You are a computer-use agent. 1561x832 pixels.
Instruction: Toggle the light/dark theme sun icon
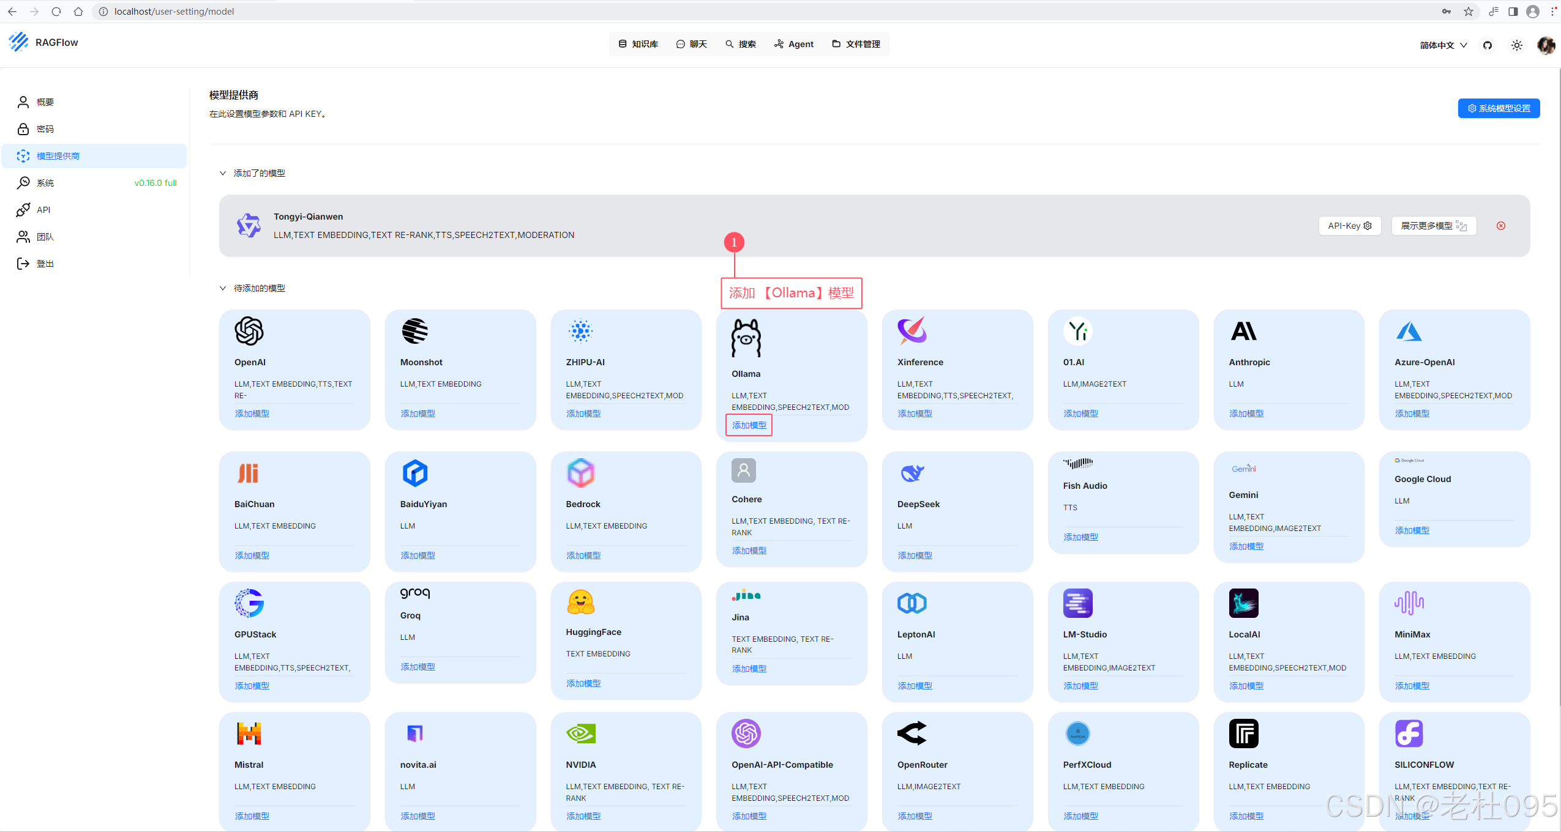(x=1517, y=45)
